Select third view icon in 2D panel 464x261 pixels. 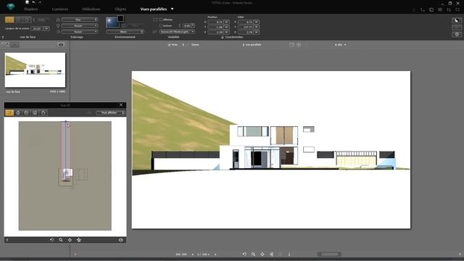[x=26, y=113]
